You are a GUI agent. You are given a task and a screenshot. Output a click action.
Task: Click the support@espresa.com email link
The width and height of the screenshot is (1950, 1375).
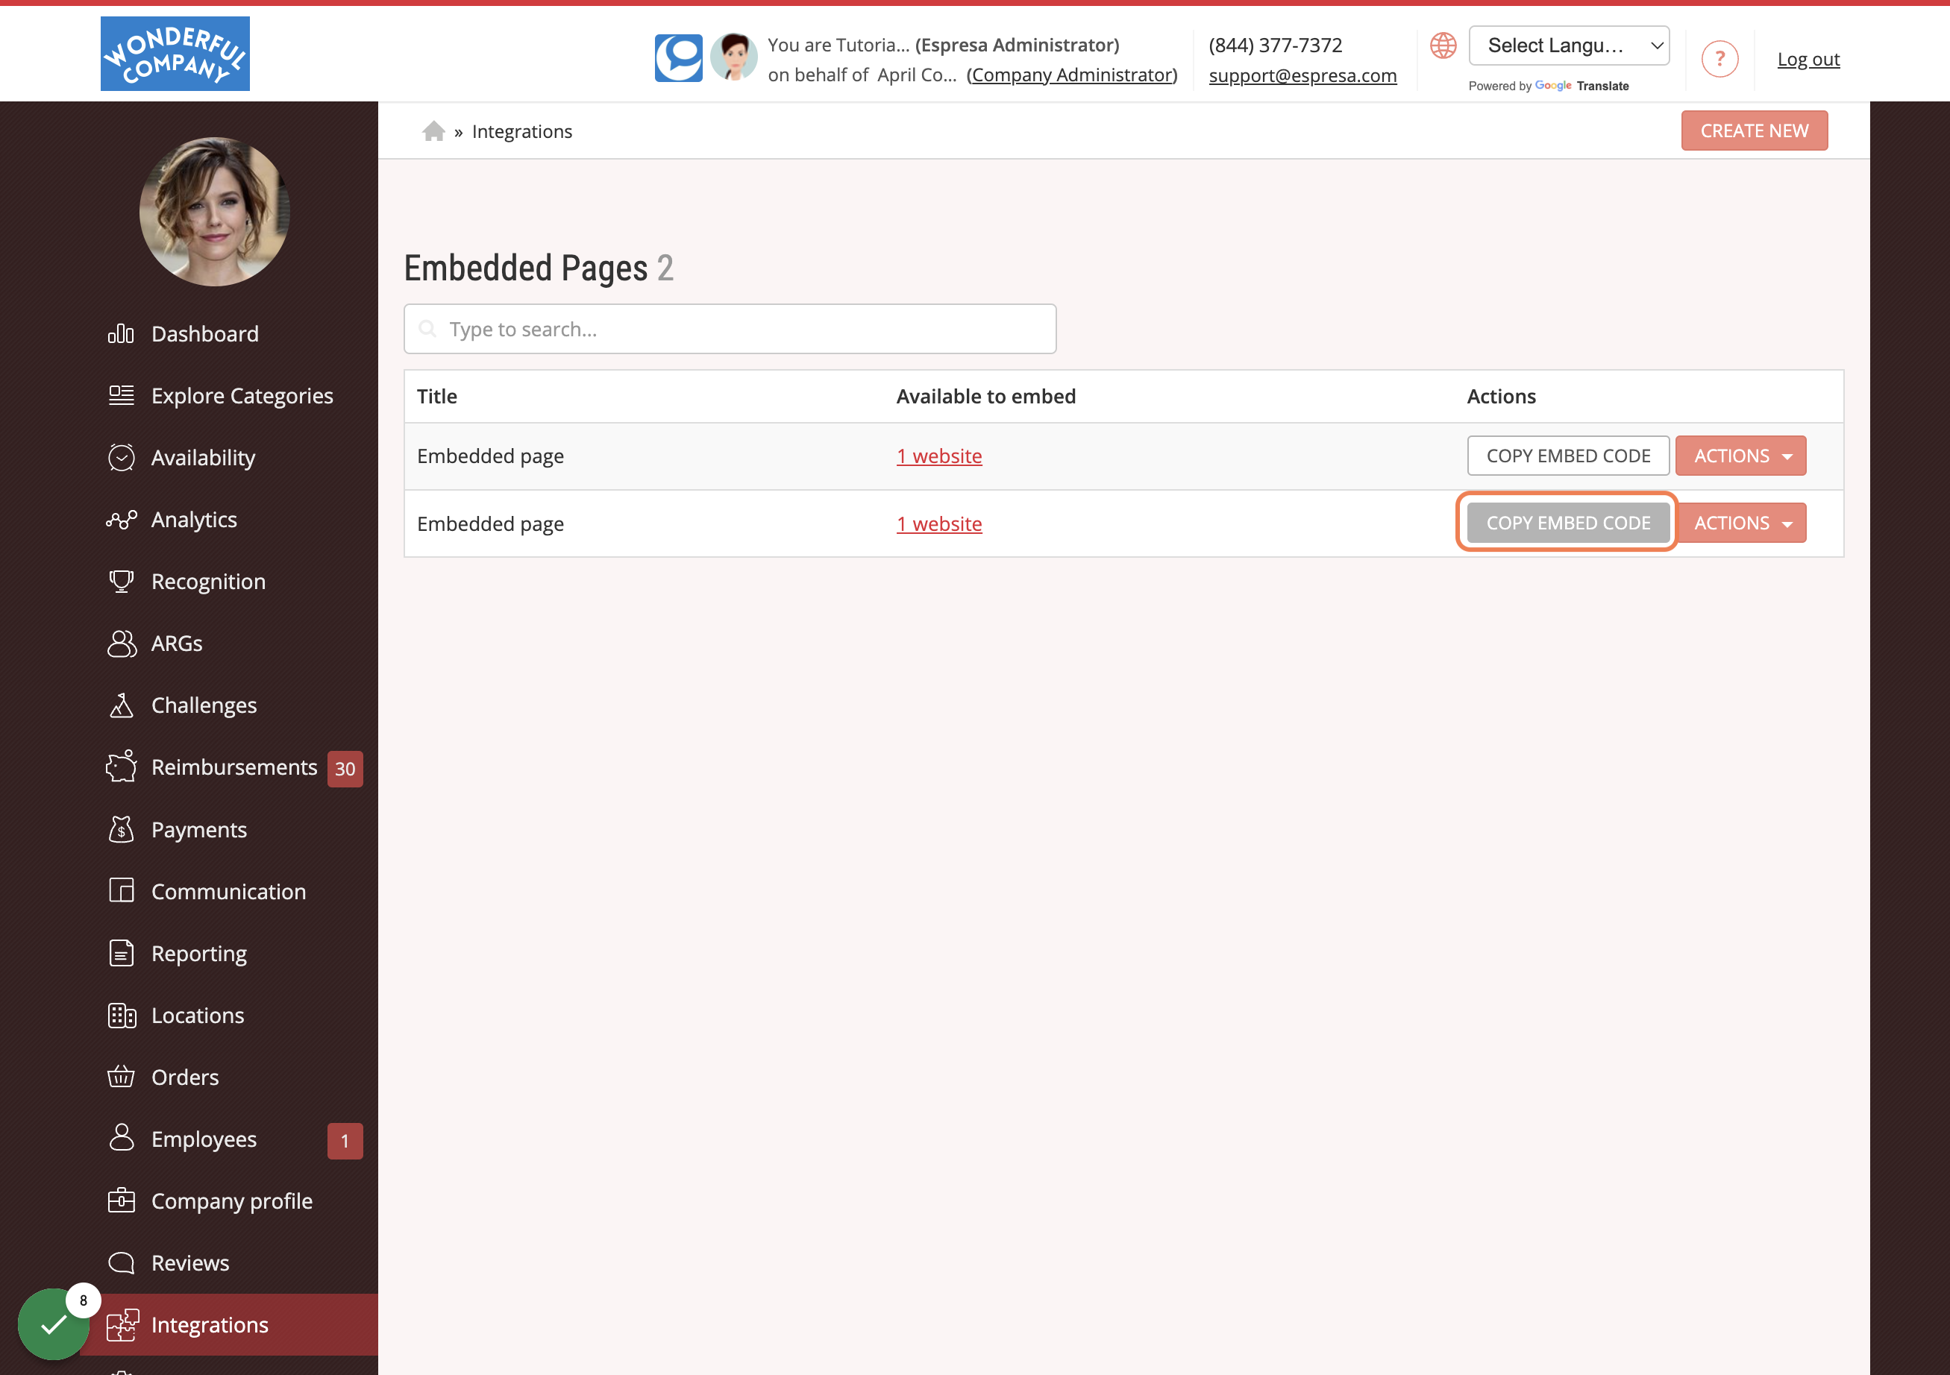(x=1302, y=75)
